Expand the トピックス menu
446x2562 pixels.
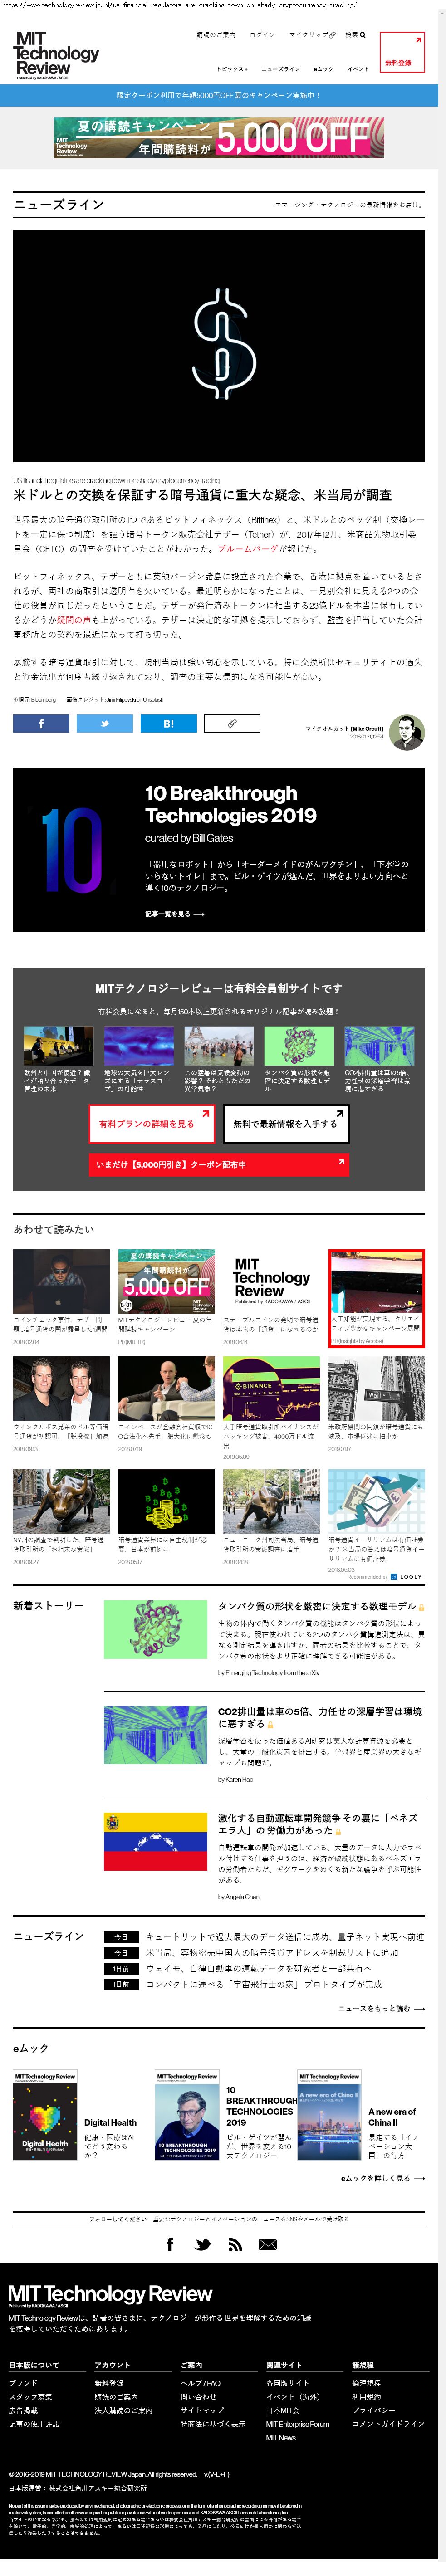click(x=232, y=68)
